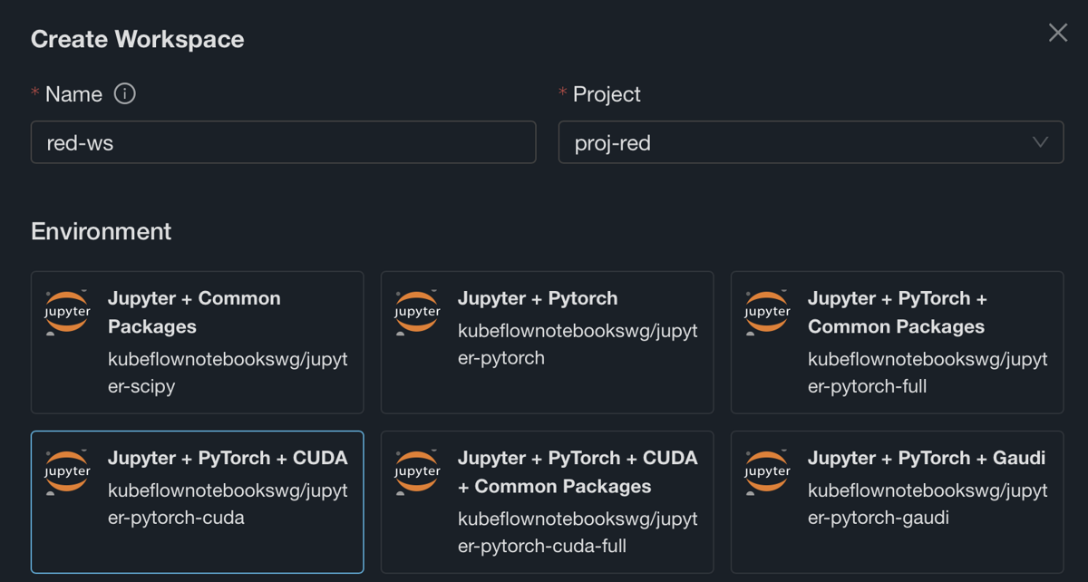
Task: Click Jupyter logo on PyTorch + CUDA + Common Packages card
Action: pos(418,472)
